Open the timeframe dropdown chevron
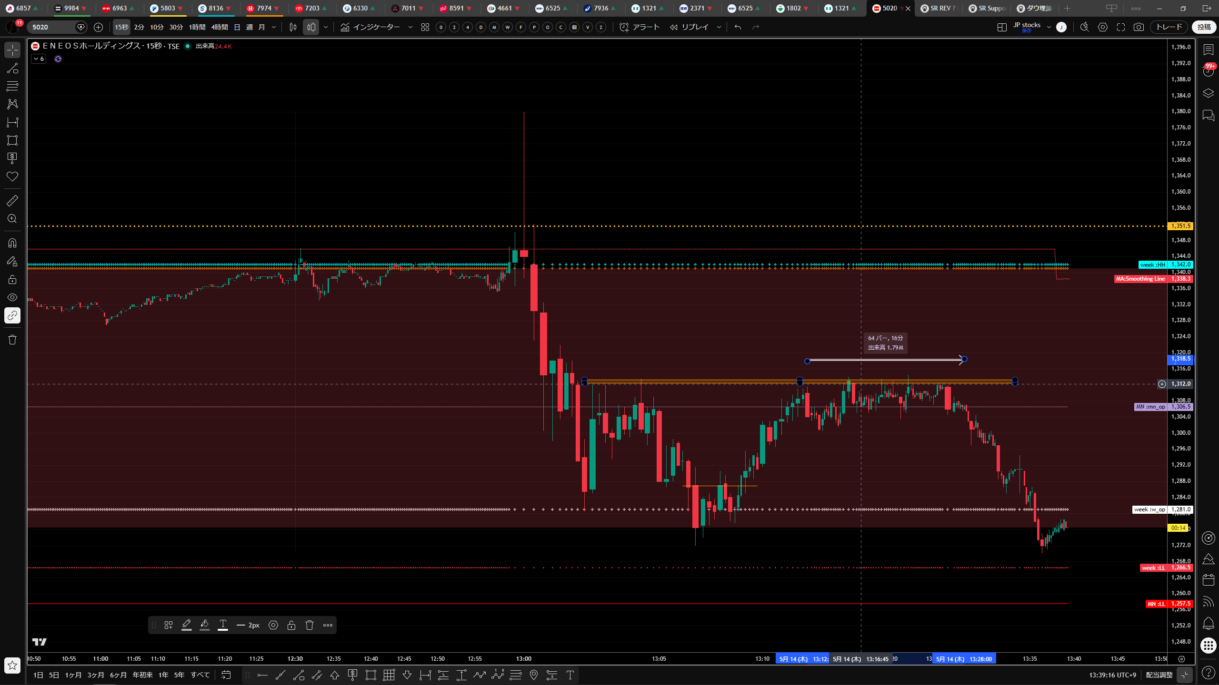The width and height of the screenshot is (1219, 685). click(x=274, y=27)
